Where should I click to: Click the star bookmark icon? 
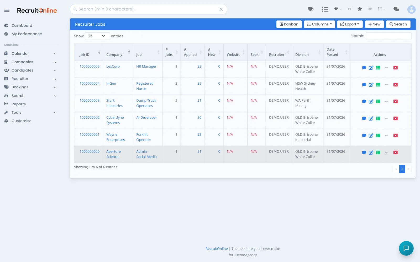360,9
